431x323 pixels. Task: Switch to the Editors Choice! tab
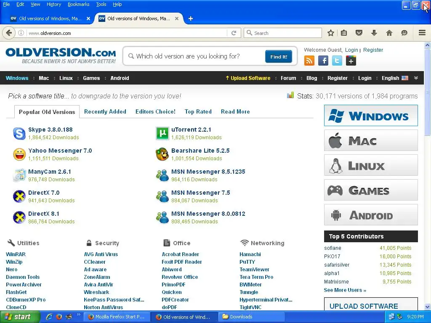click(x=155, y=111)
